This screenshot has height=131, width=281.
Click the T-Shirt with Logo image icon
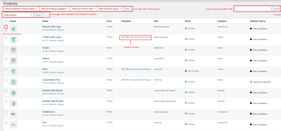pos(14,39)
